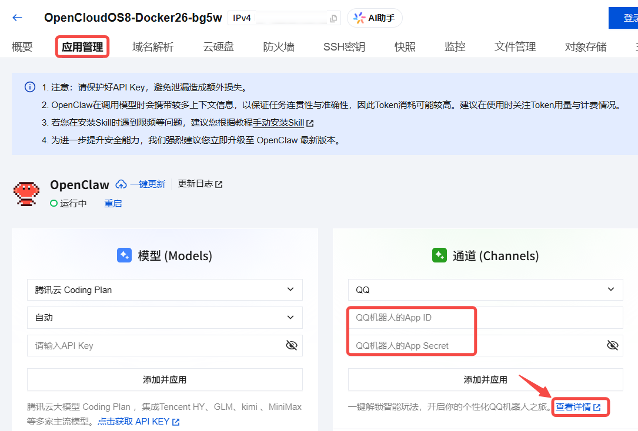
Task: Click the 通道 (Channels) green icon
Action: (x=439, y=255)
